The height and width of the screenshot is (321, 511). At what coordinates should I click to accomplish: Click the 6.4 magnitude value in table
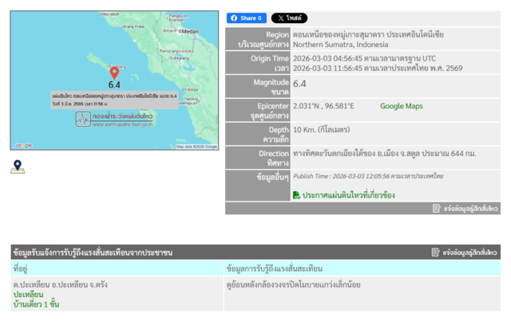[x=299, y=84]
